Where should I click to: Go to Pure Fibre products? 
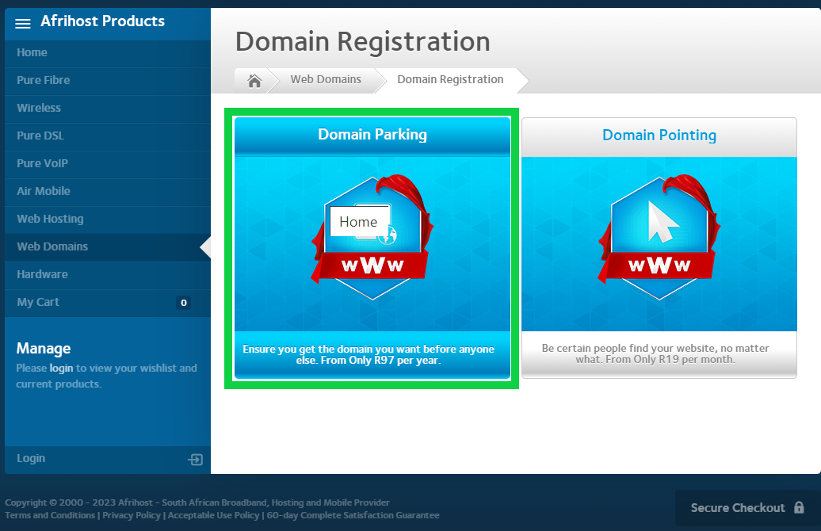tap(44, 80)
